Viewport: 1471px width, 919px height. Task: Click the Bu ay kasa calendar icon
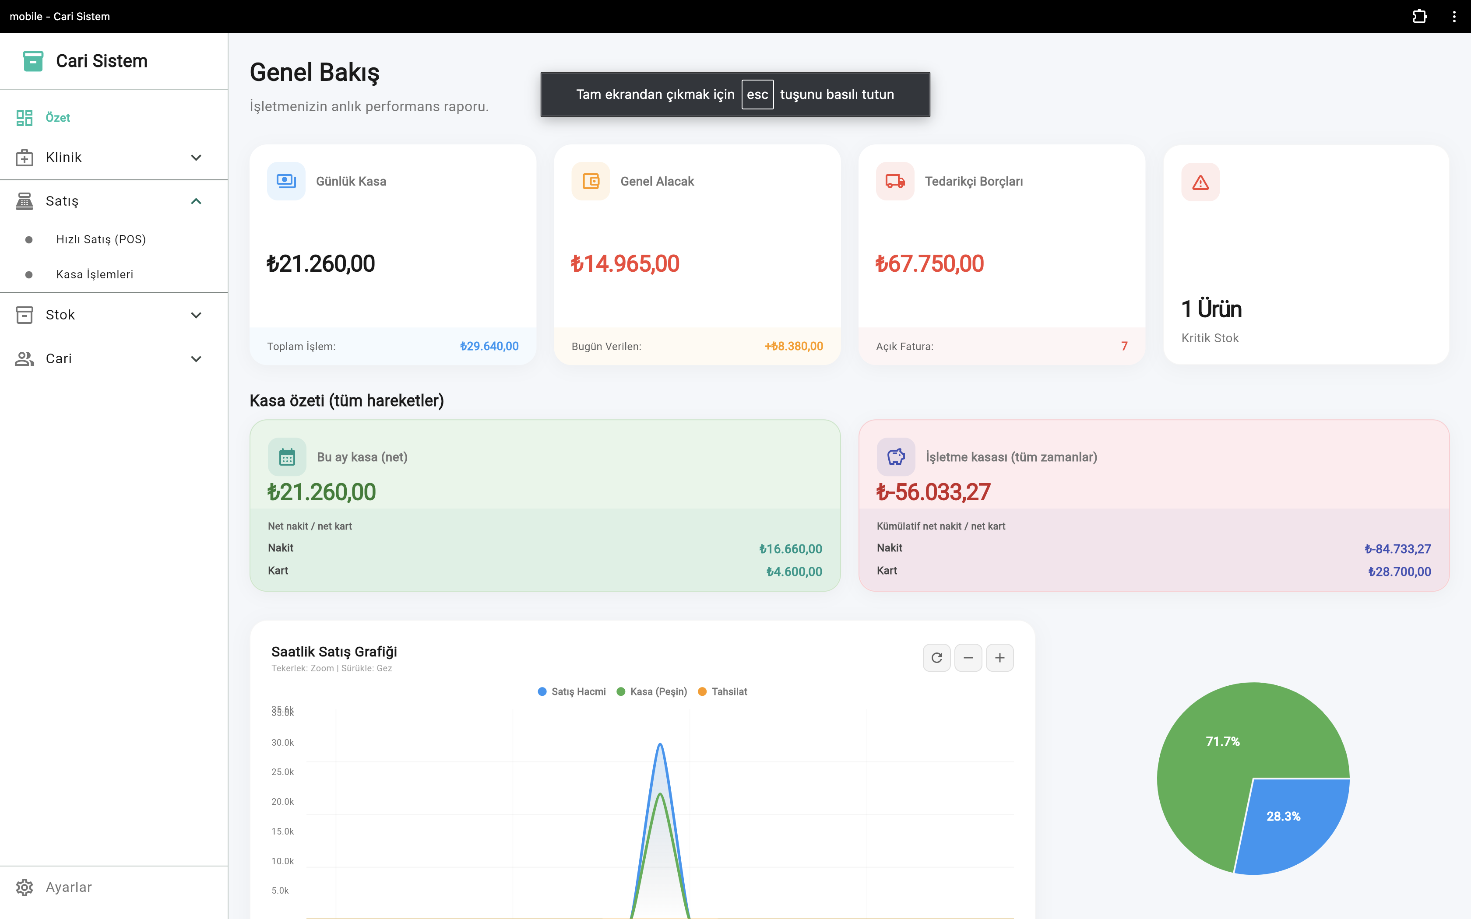point(287,457)
